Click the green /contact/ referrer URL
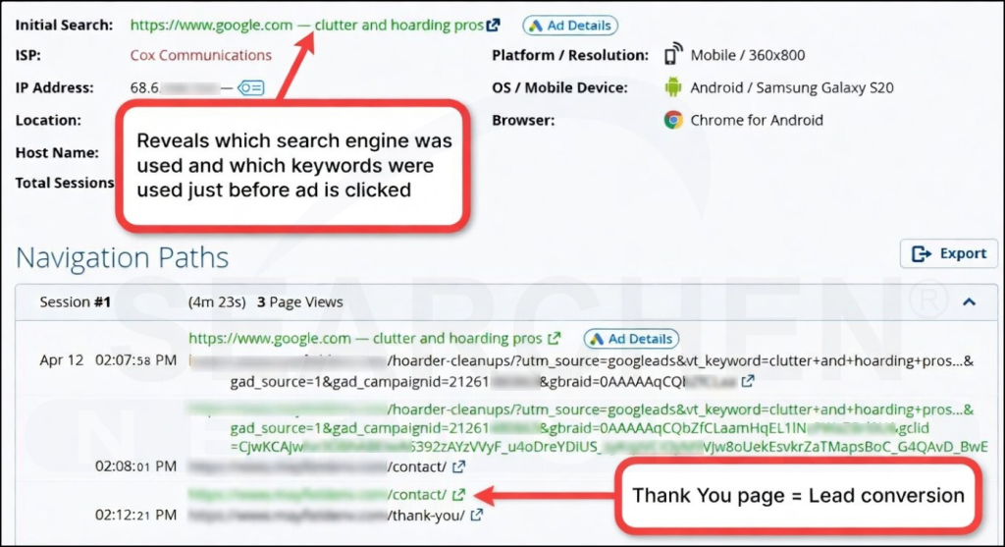The image size is (1005, 547). tap(317, 494)
